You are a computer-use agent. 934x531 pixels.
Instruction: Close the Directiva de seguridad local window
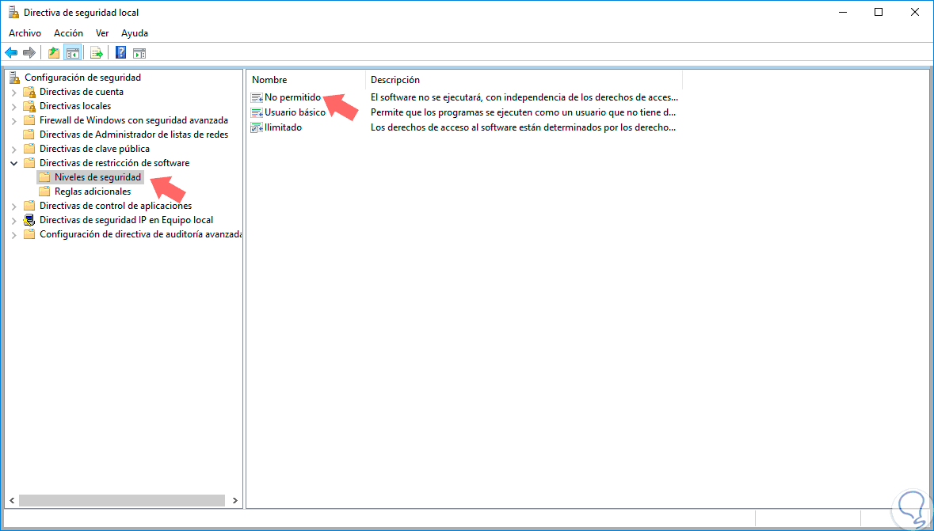point(915,13)
